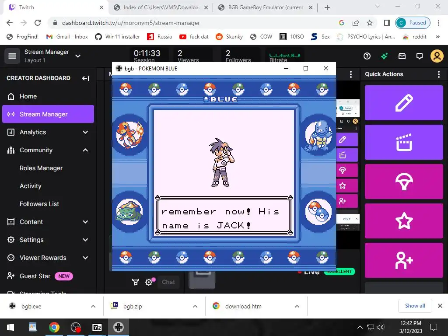Open Activity under Community
448x336 pixels.
(31, 186)
